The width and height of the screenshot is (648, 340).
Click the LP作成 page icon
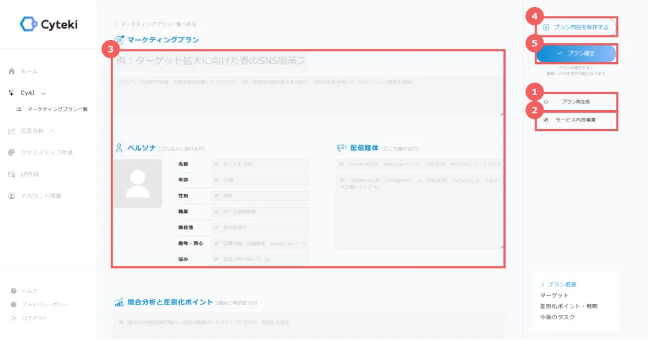pyautogui.click(x=11, y=174)
